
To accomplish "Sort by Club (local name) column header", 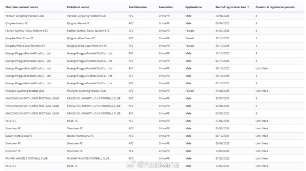I will point(78,7).
